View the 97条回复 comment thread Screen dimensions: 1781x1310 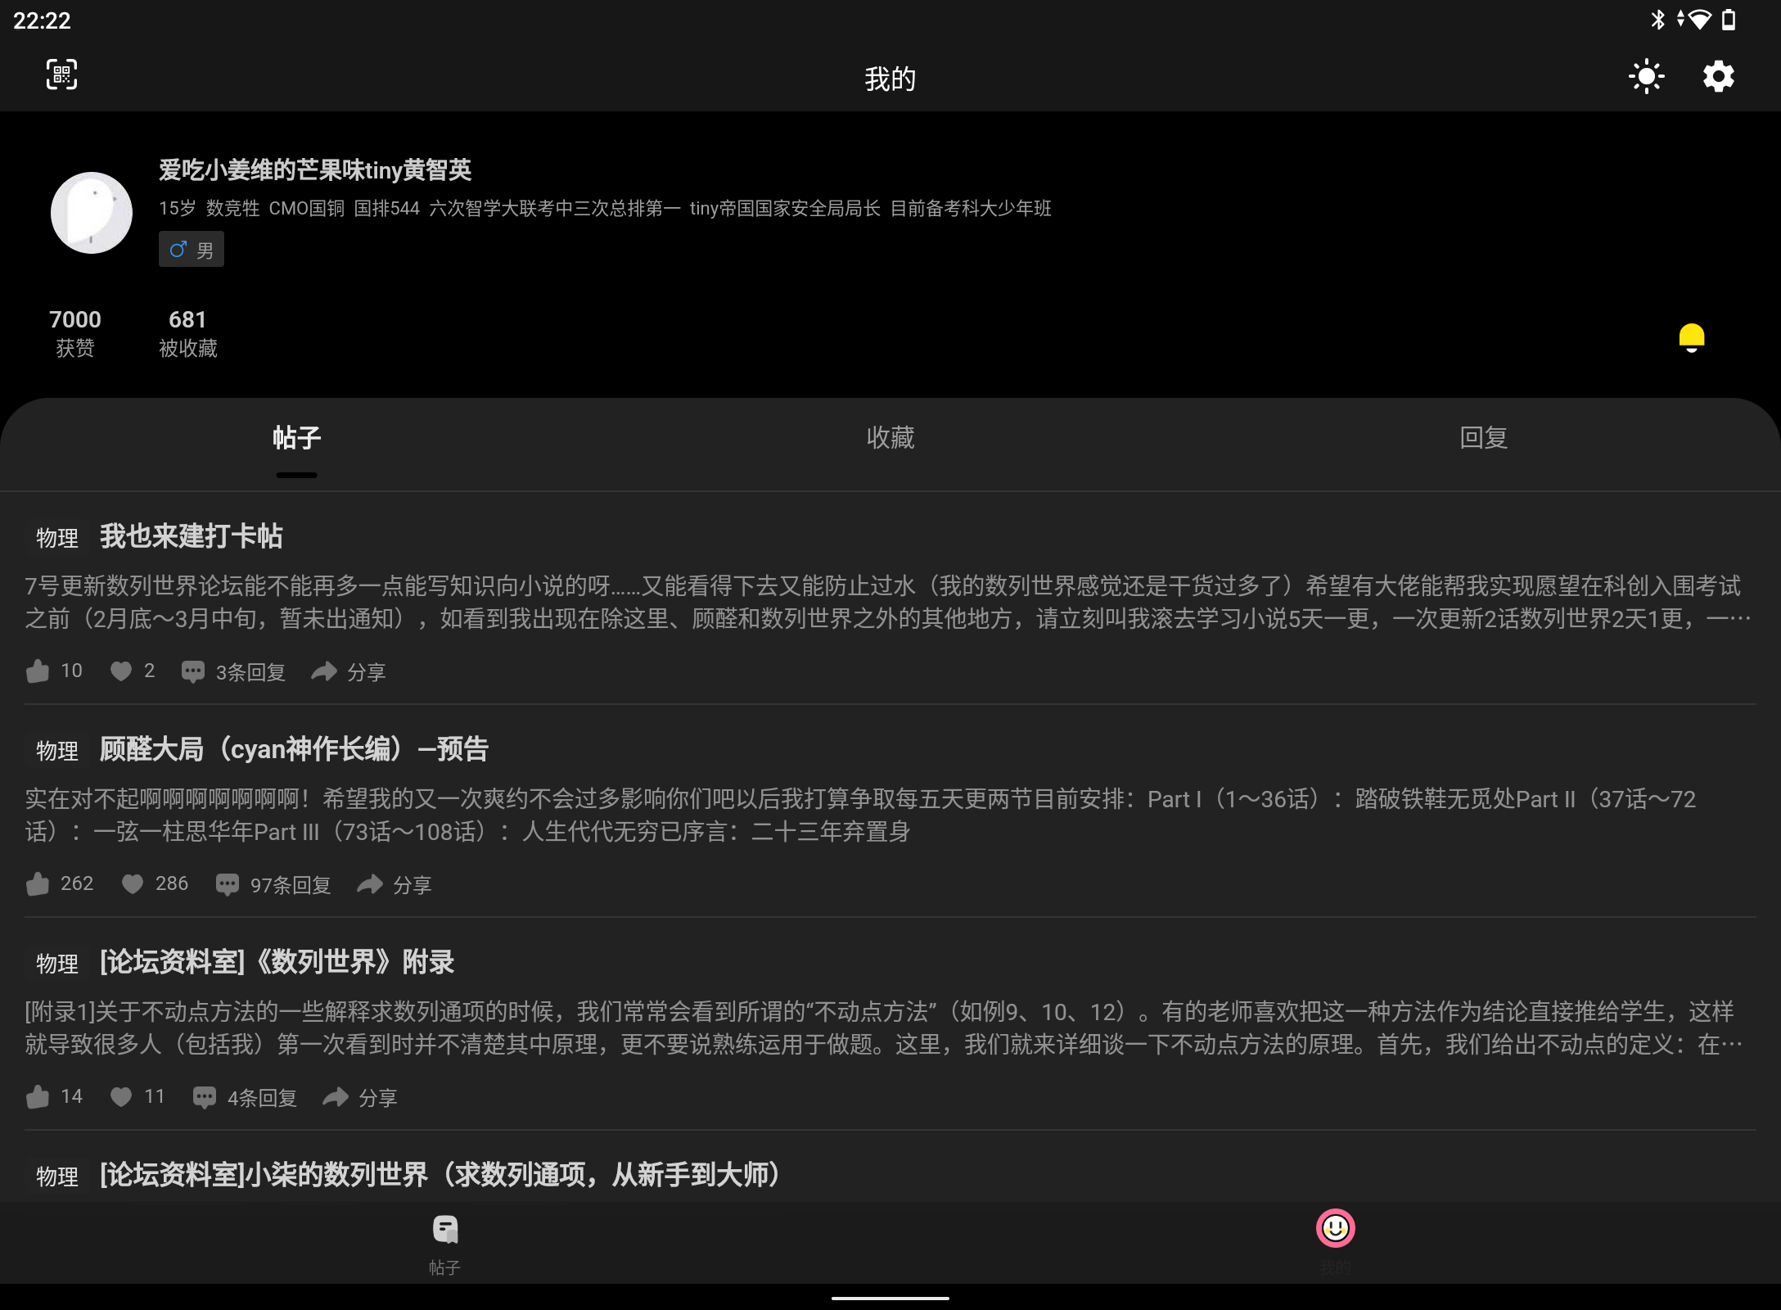[x=273, y=885]
